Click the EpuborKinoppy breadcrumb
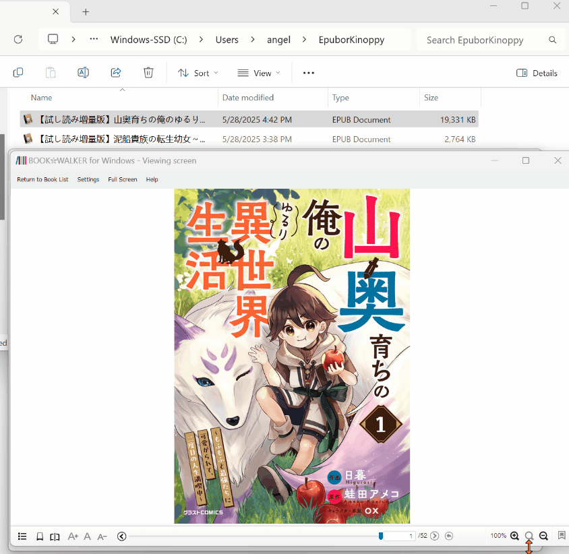Screen dimensions: 569x554 point(351,40)
